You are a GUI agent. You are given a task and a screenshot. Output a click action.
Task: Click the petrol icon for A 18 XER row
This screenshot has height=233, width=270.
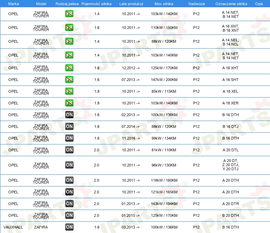(x=69, y=103)
